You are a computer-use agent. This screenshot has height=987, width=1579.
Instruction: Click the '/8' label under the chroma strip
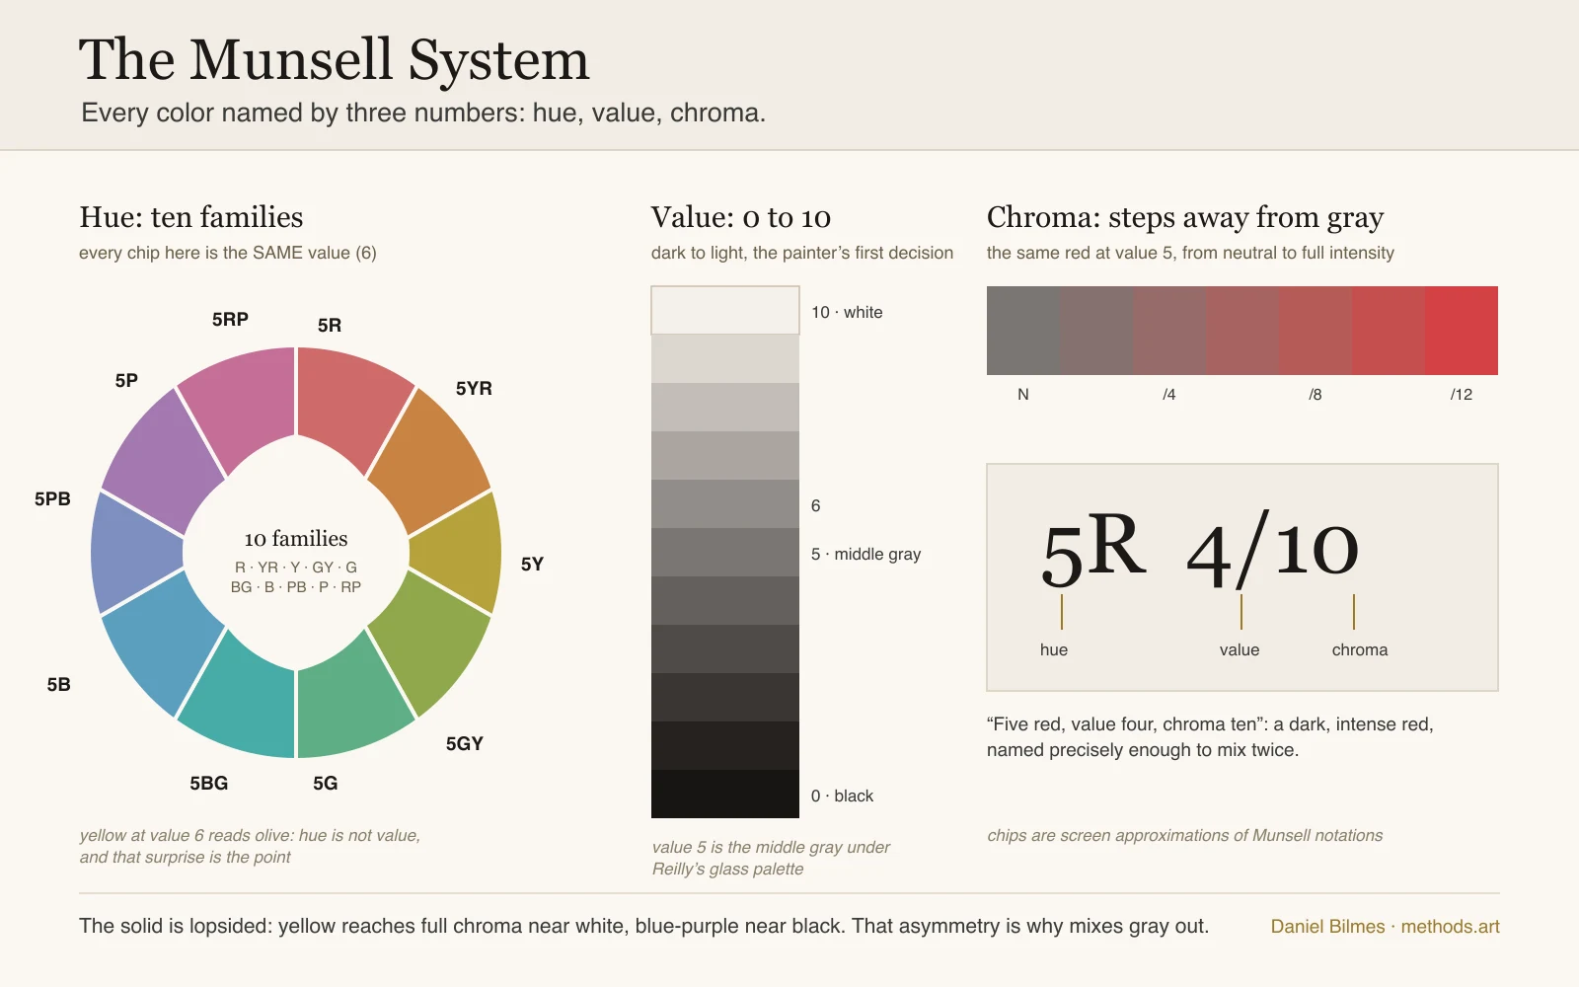tap(1316, 395)
